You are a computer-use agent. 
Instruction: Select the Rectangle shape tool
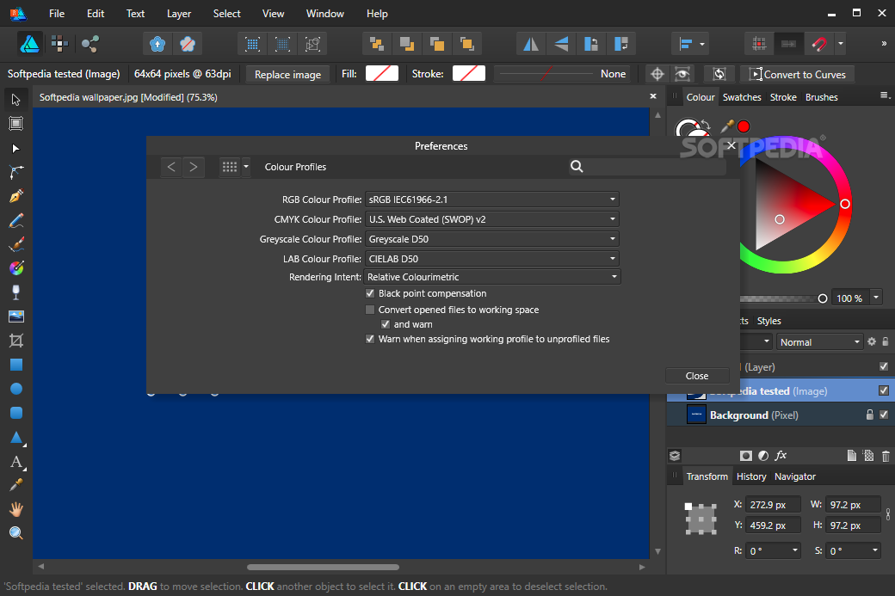pyautogui.click(x=16, y=365)
